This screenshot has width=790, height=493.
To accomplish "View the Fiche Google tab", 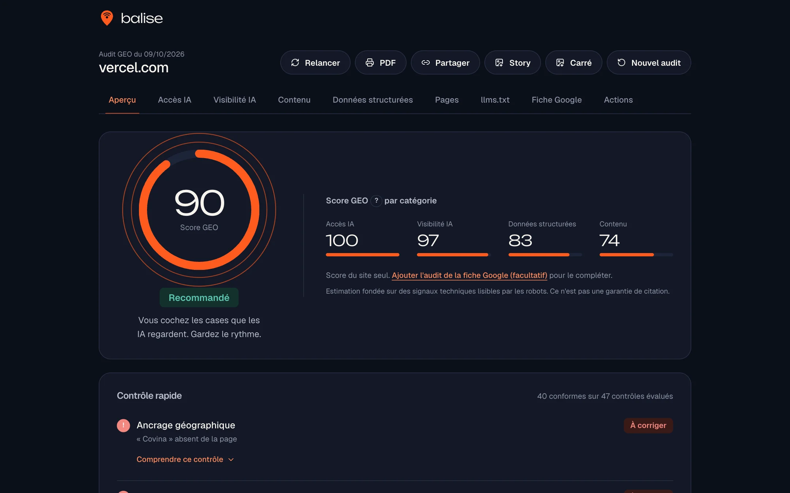I will [x=556, y=100].
